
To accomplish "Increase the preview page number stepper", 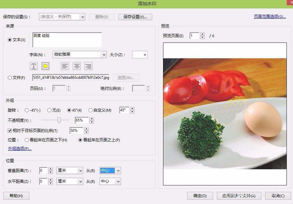I will 203,34.
